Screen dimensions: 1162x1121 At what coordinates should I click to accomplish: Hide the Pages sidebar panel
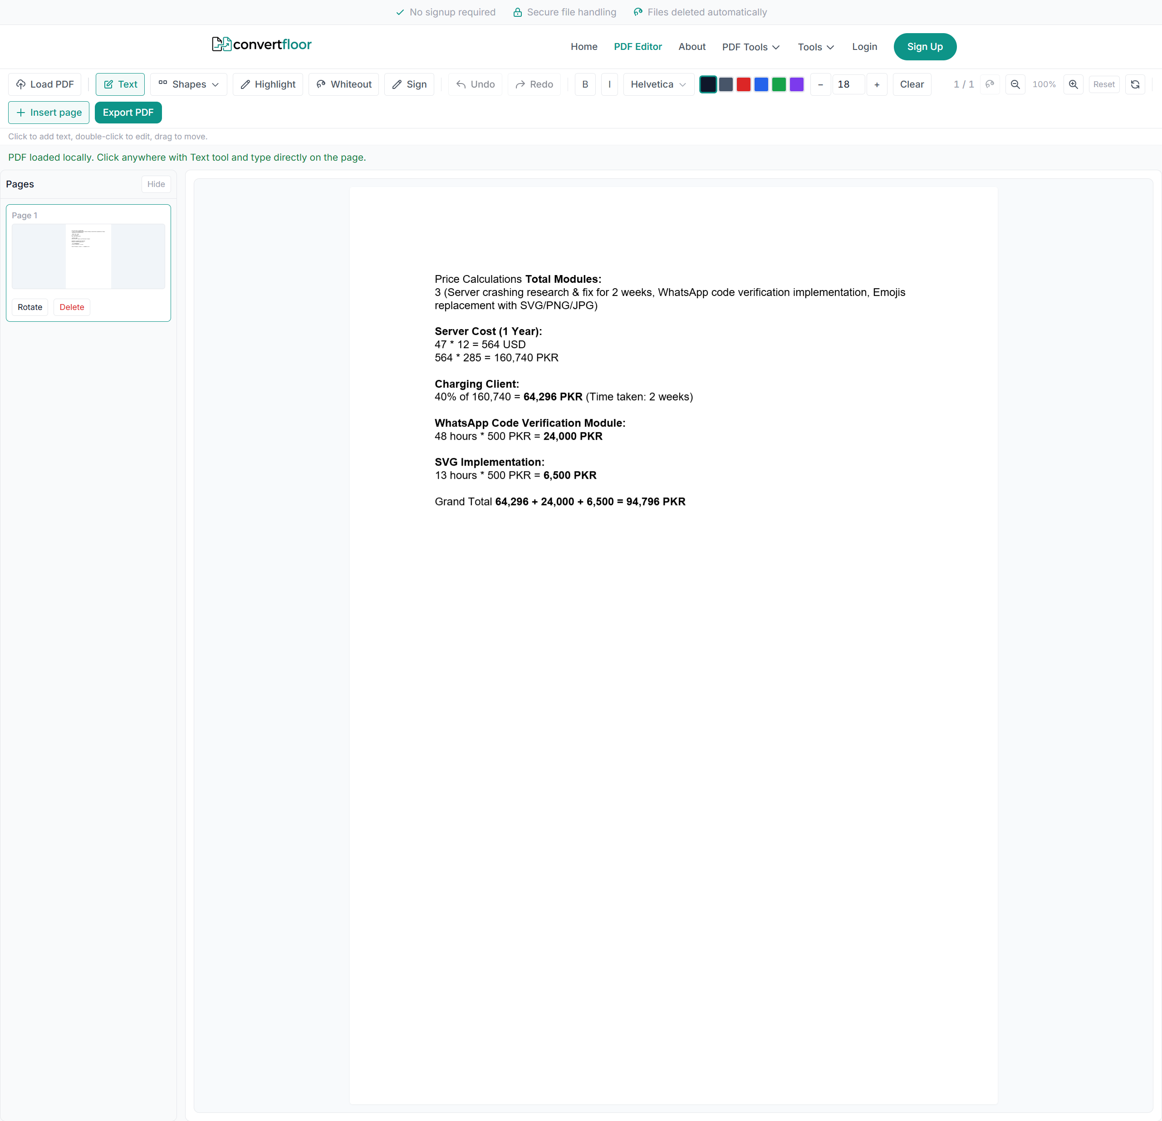(156, 184)
